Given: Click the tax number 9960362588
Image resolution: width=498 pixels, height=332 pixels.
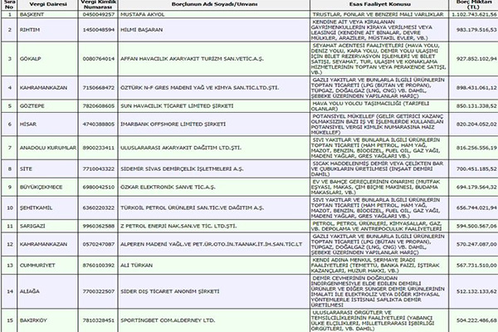Looking at the screenshot, I should (x=99, y=227).
